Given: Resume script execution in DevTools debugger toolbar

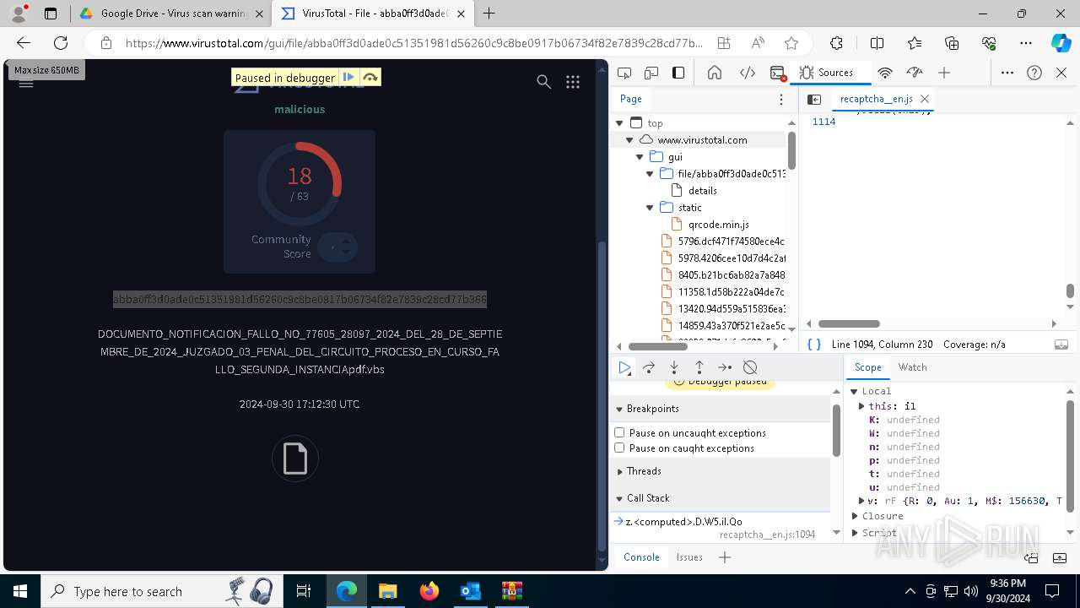Looking at the screenshot, I should pos(624,367).
